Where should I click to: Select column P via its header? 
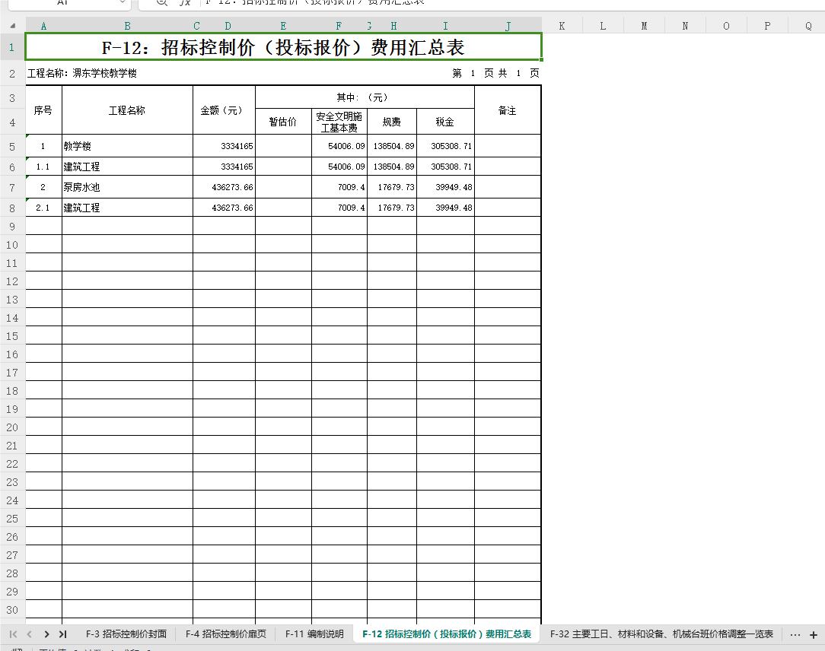tap(767, 26)
